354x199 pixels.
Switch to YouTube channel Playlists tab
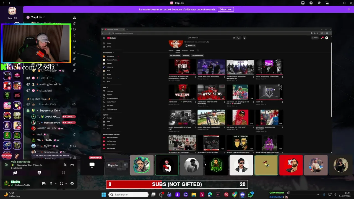[x=185, y=51]
